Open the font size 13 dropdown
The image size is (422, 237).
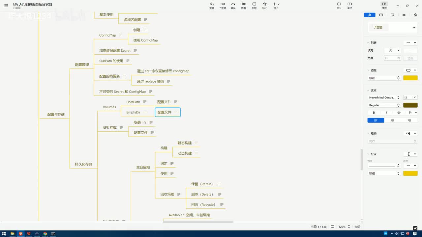coord(410,97)
